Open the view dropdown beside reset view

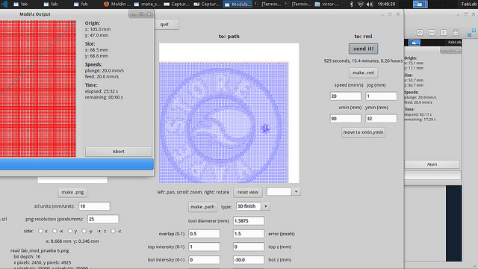(296, 192)
